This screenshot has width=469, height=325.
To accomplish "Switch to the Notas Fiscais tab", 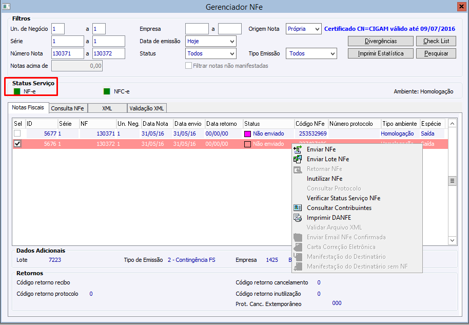I will click(28, 107).
